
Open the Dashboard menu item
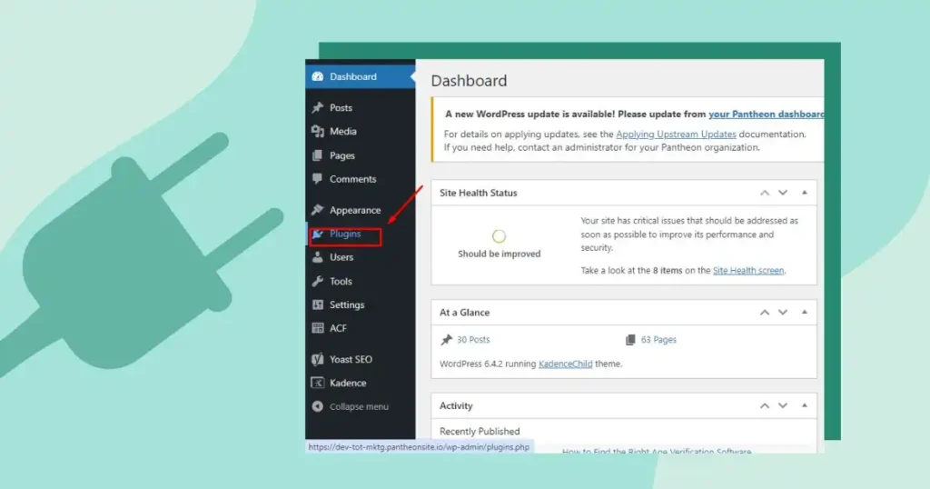(360, 76)
